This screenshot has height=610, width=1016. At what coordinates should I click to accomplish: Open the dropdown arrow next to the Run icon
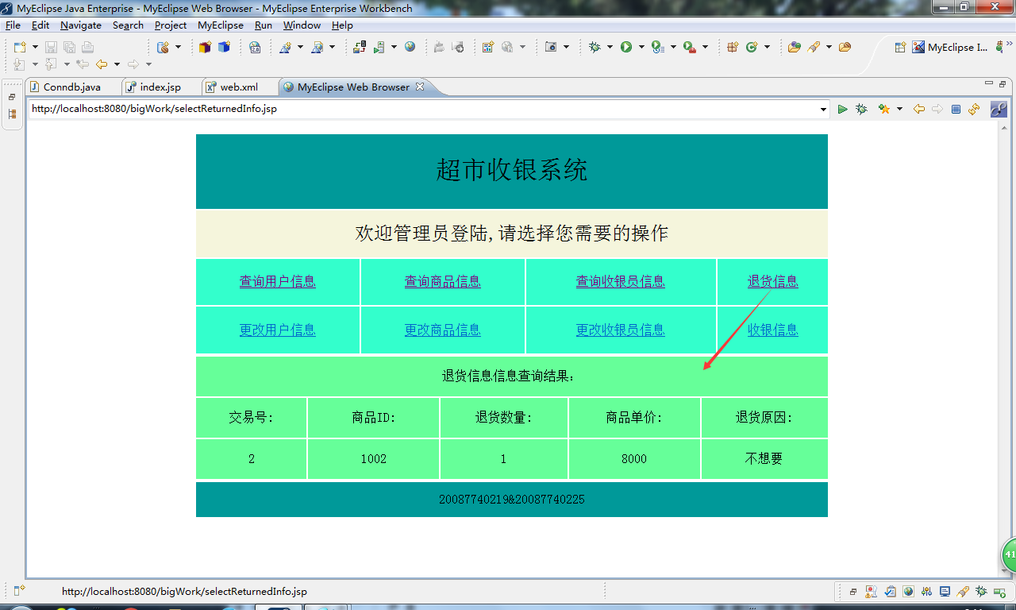click(641, 48)
